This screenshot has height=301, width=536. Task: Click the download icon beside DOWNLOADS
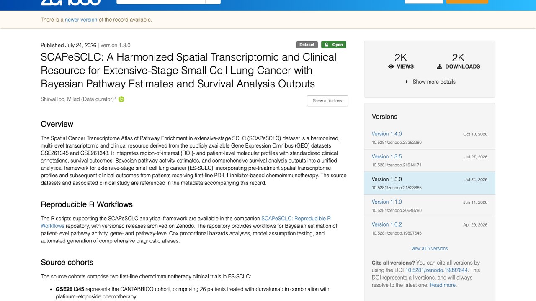click(x=440, y=66)
